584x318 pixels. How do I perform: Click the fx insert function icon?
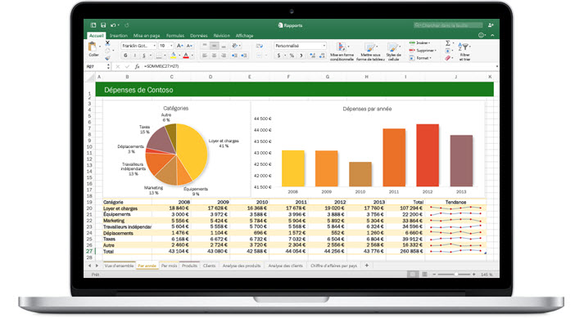pos(137,66)
